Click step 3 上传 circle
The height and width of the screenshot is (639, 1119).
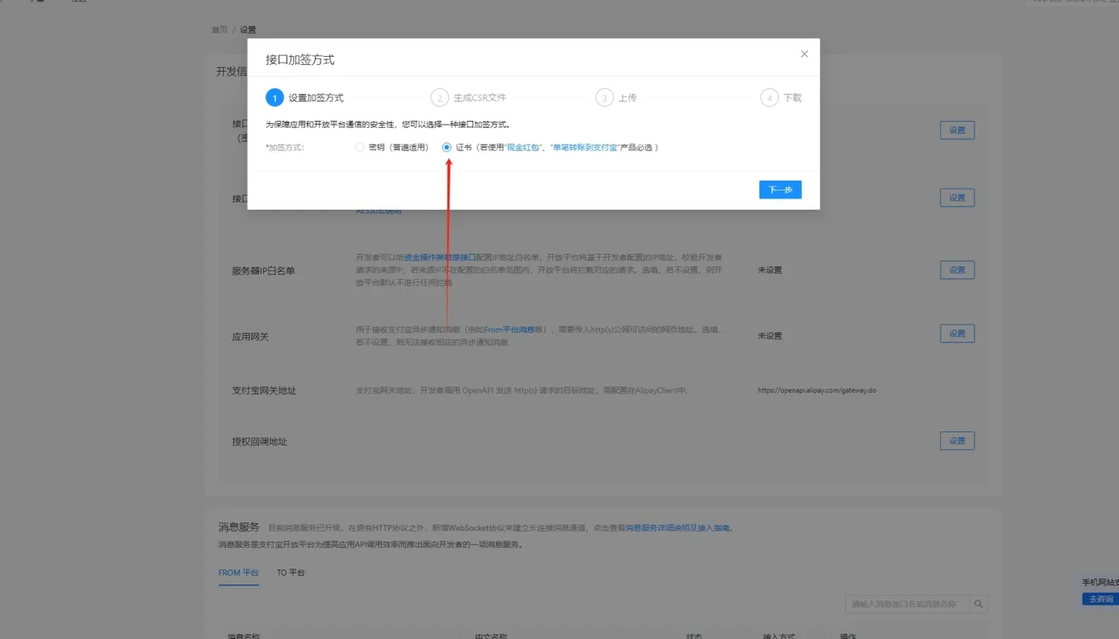click(x=604, y=98)
